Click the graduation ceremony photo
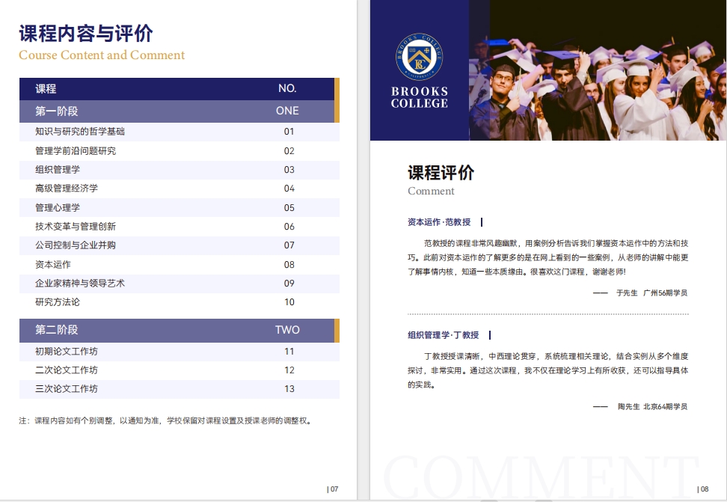 click(598, 70)
